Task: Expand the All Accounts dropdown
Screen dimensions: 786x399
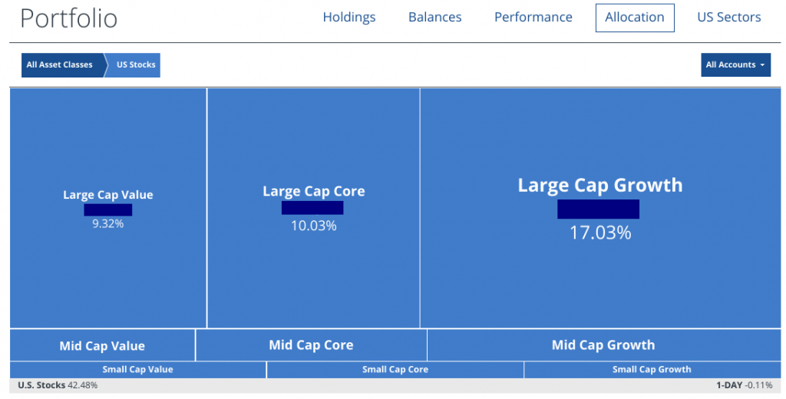Action: (x=735, y=64)
